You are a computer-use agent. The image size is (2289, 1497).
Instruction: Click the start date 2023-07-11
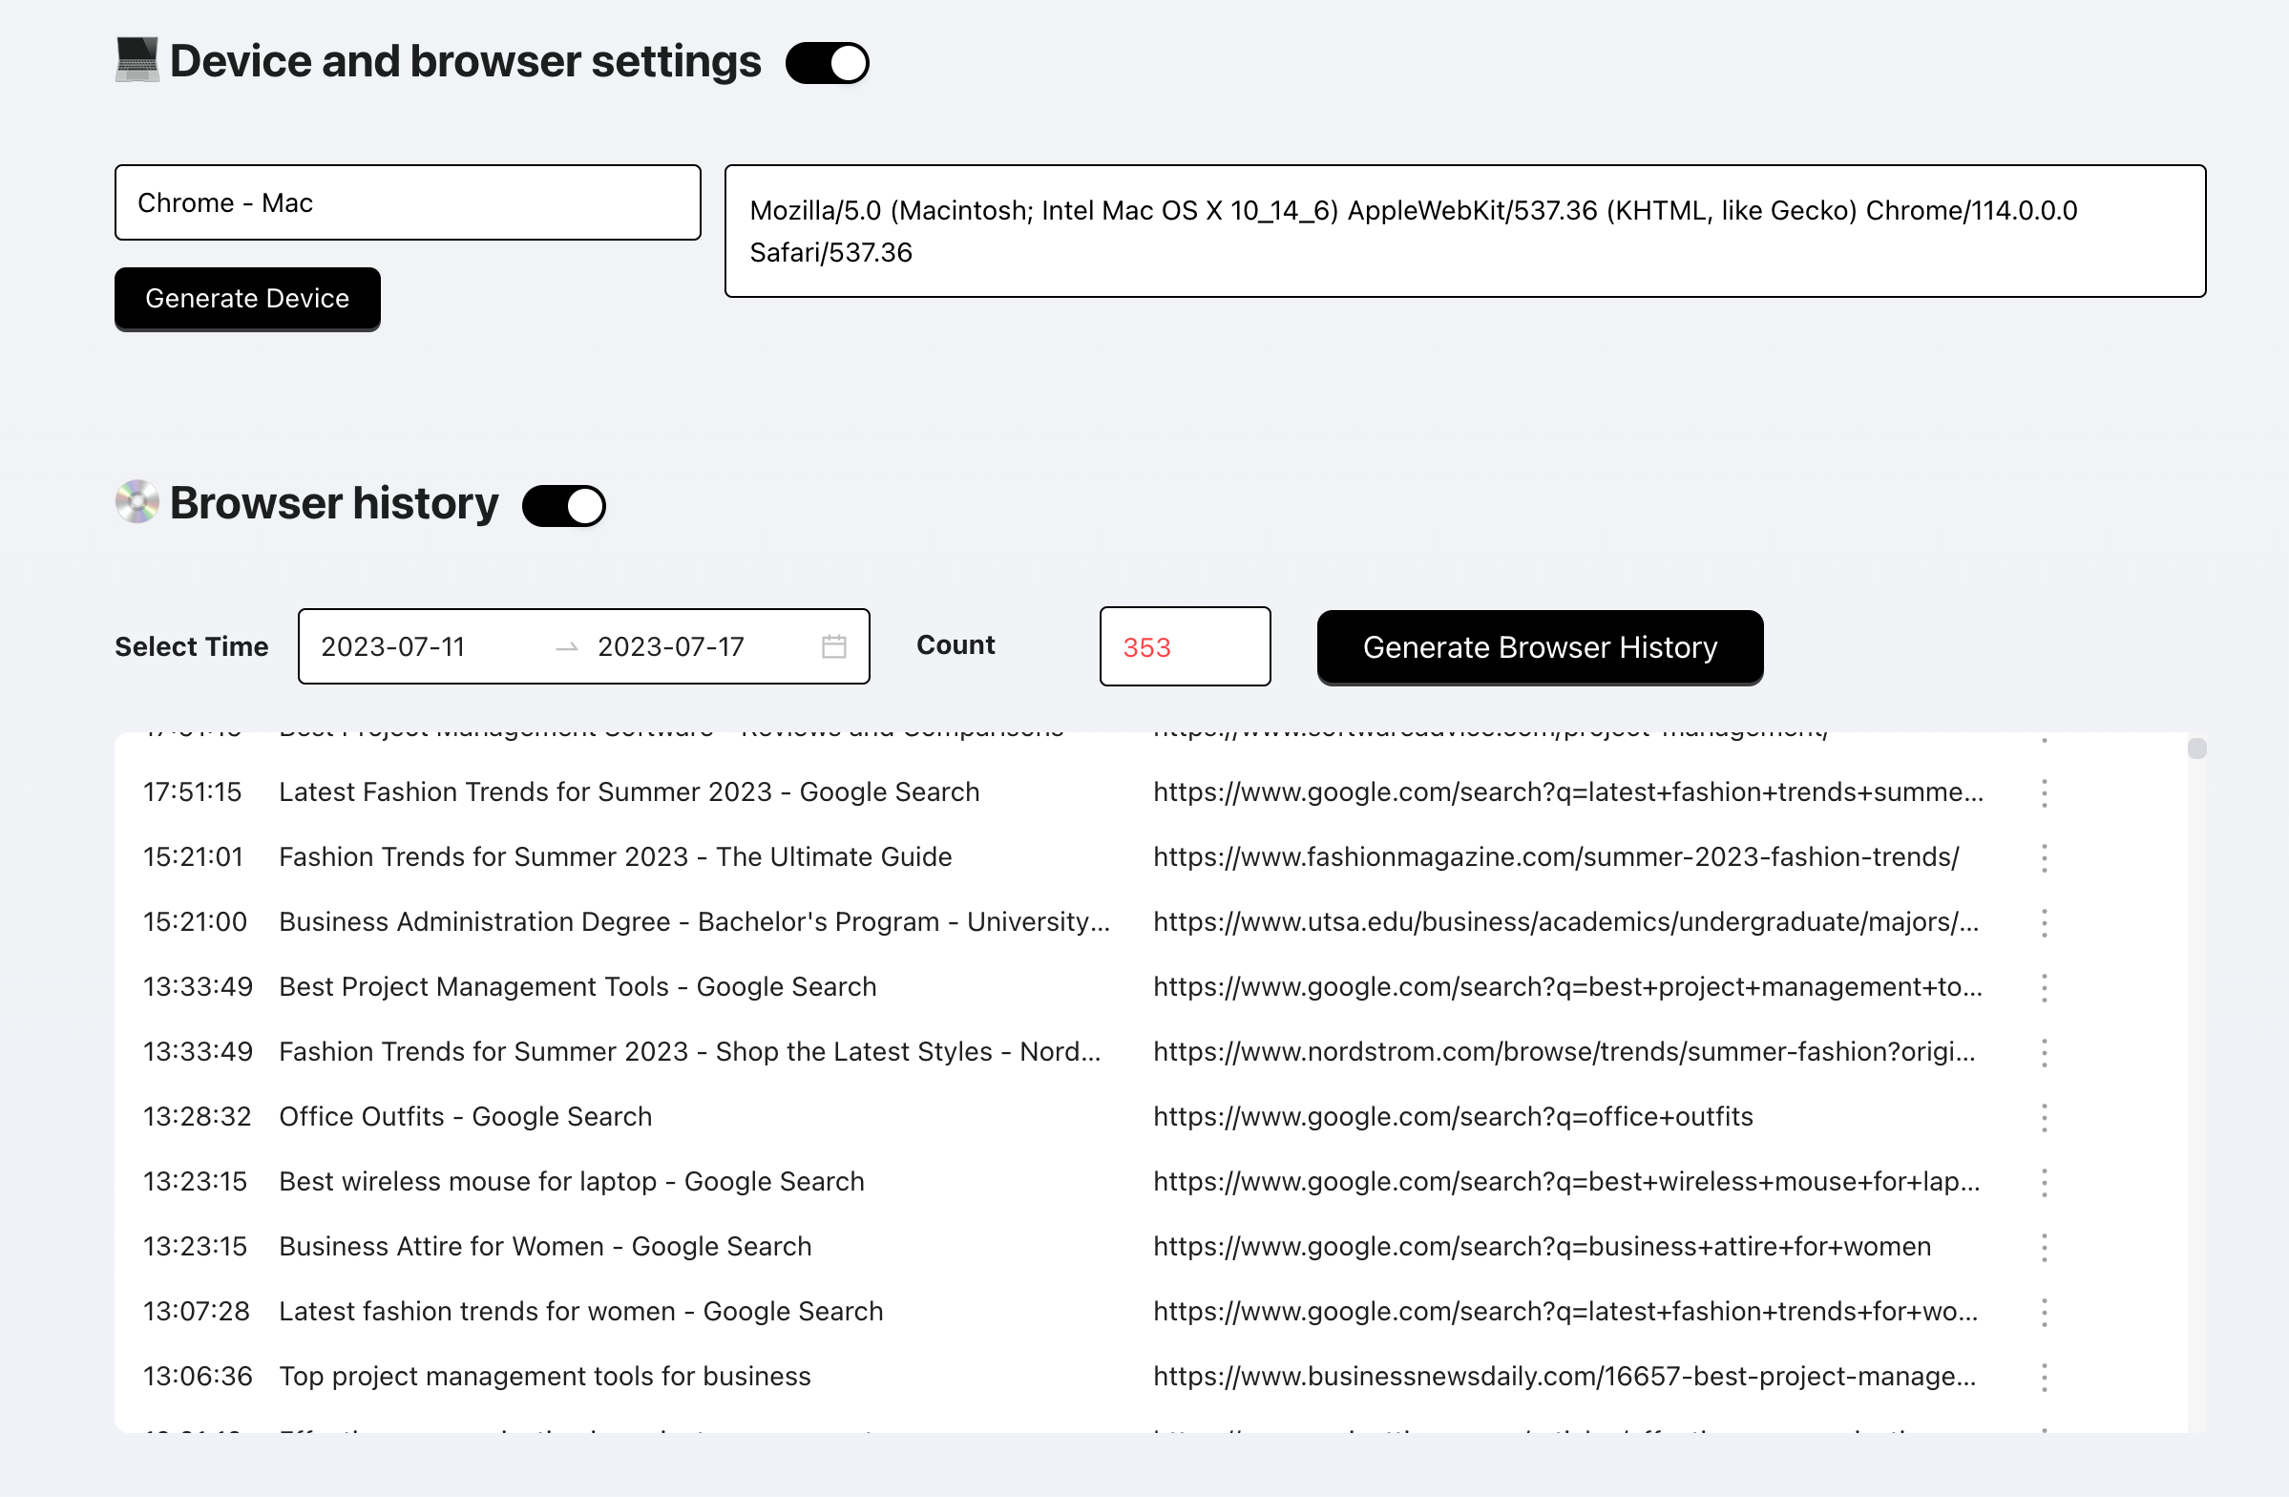click(392, 646)
